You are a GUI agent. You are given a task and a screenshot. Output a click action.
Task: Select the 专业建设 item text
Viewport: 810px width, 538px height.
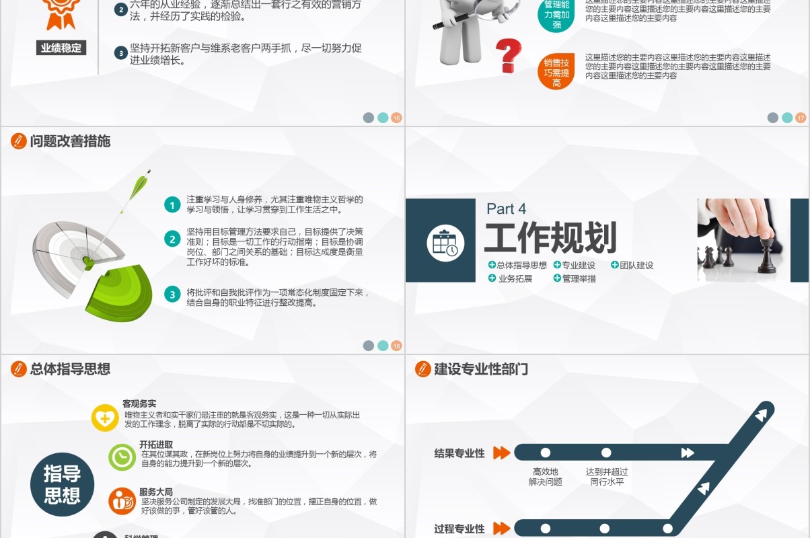point(579,265)
